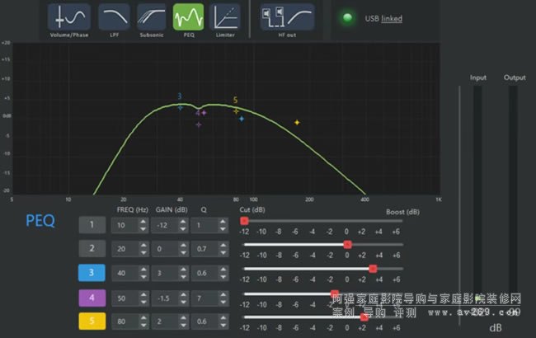Image resolution: width=536 pixels, height=338 pixels.
Task: Toggle PEQ band 1 button
Action: click(92, 225)
